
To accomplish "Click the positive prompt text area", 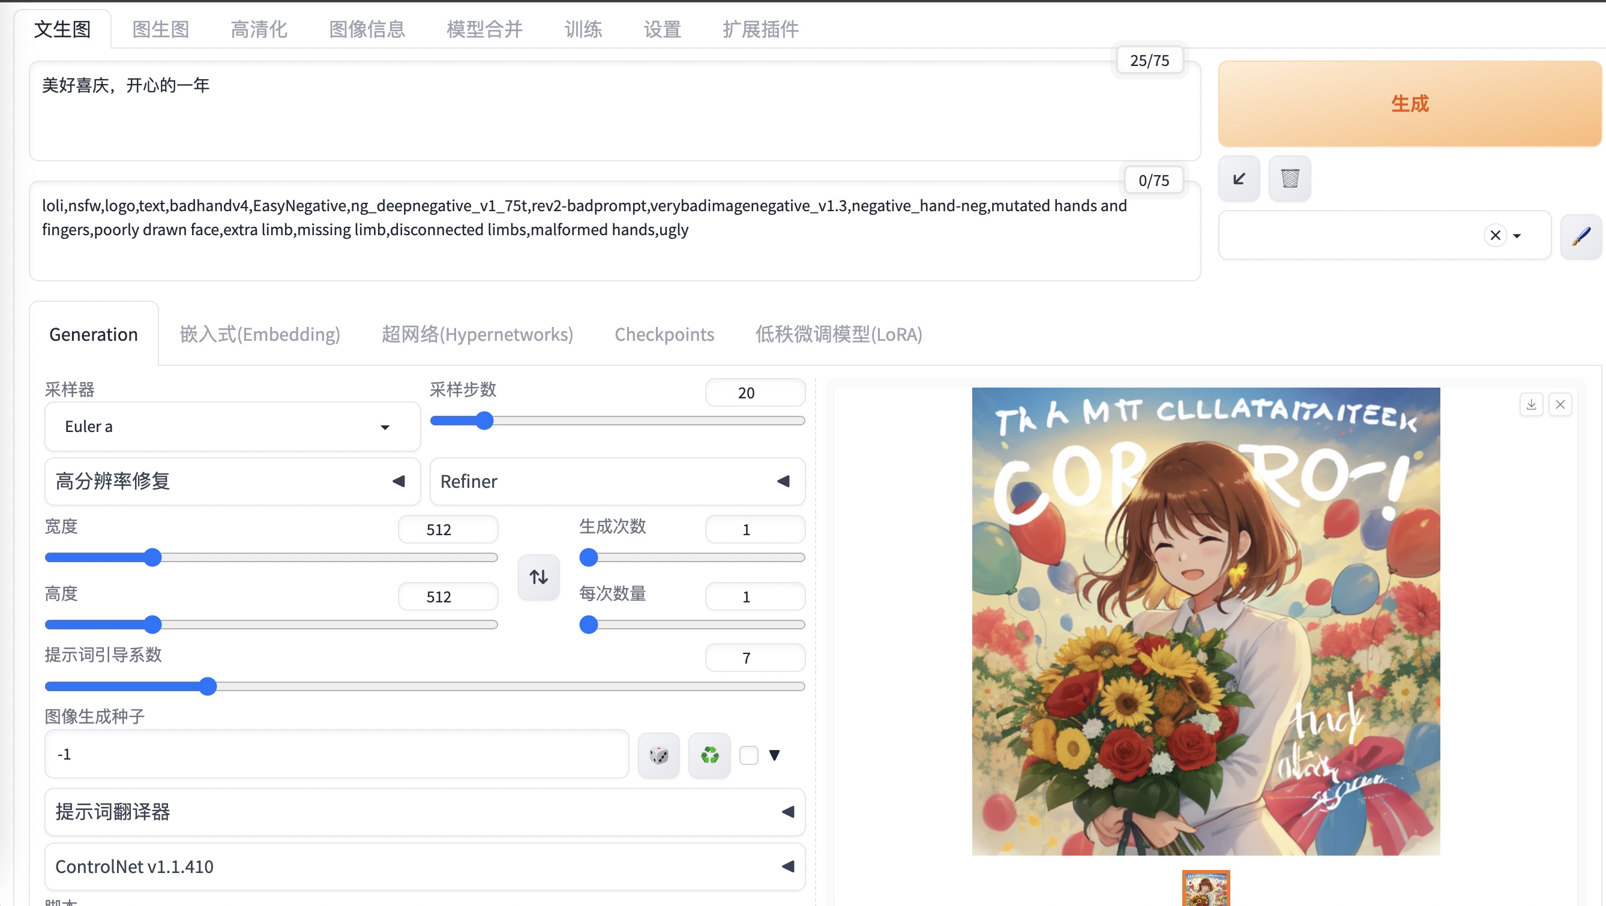I will [x=615, y=111].
